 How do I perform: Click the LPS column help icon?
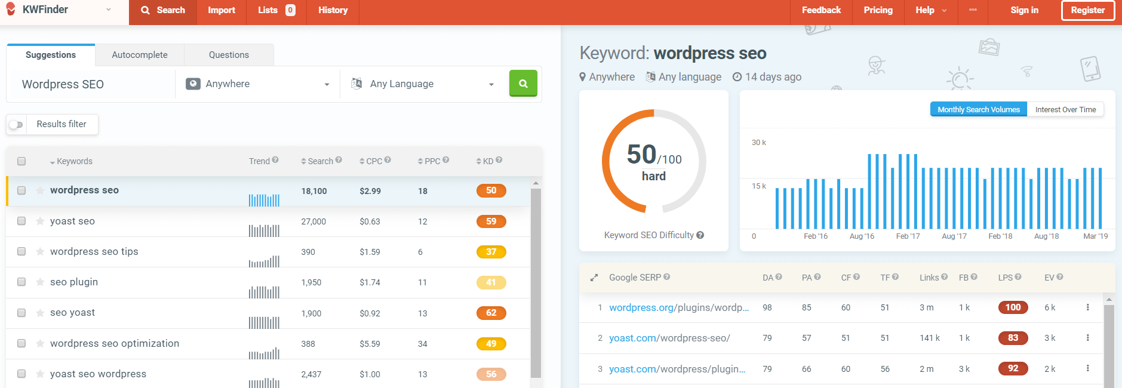(x=1018, y=277)
